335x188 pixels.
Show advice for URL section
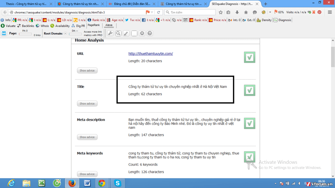coord(87,71)
